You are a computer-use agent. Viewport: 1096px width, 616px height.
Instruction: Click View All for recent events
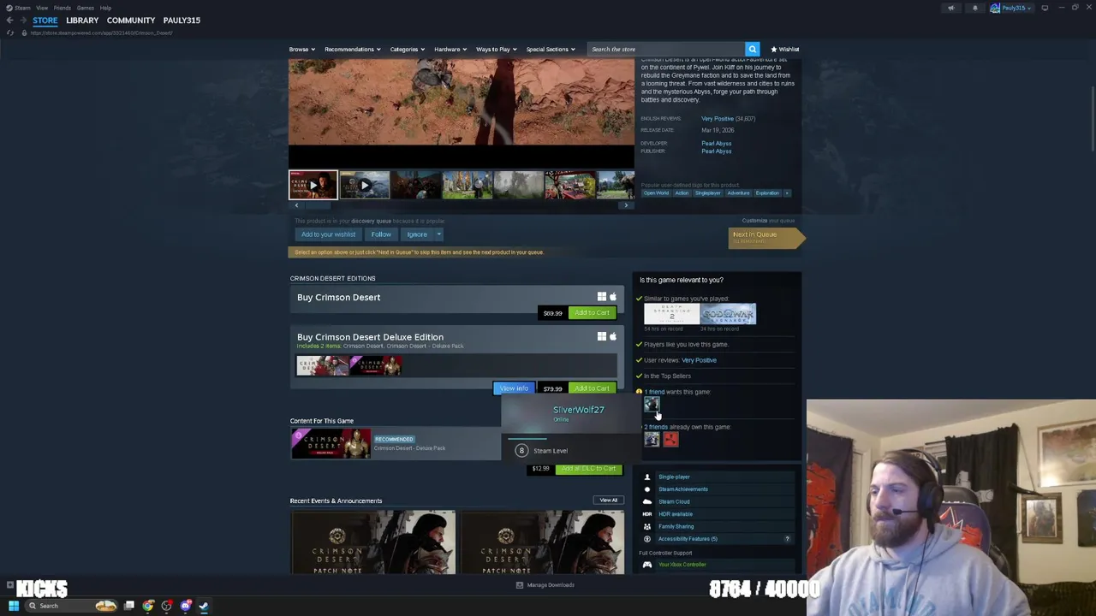[x=608, y=500]
